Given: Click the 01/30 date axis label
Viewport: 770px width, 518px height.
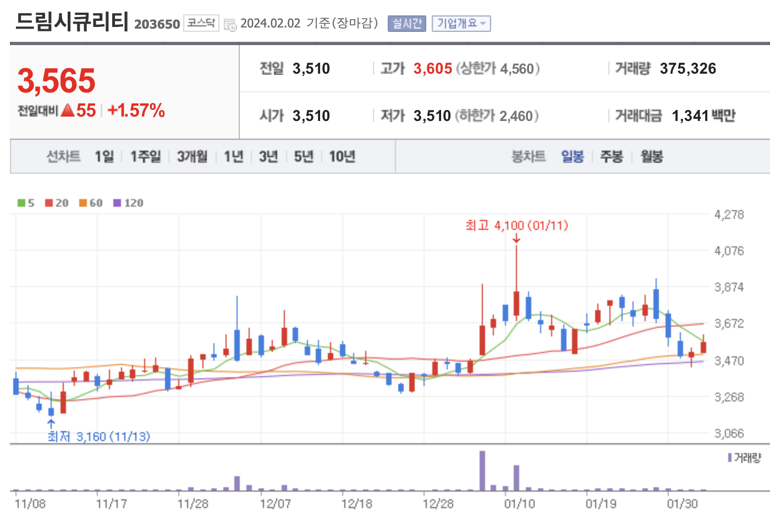Looking at the screenshot, I should click(x=683, y=504).
